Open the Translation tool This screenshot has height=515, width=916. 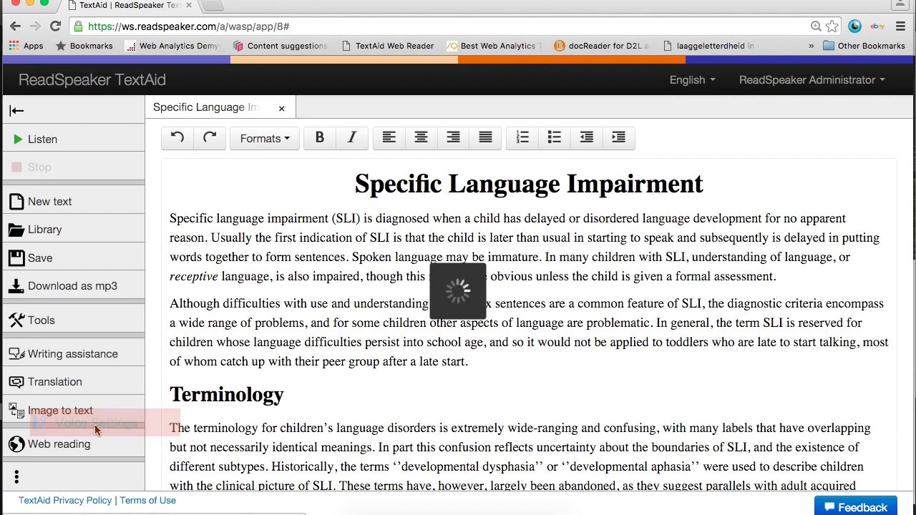click(73, 381)
